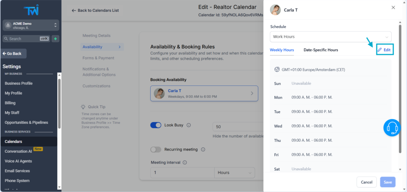
Task: Click the Recurring meeting info icon
Action: (x=203, y=150)
